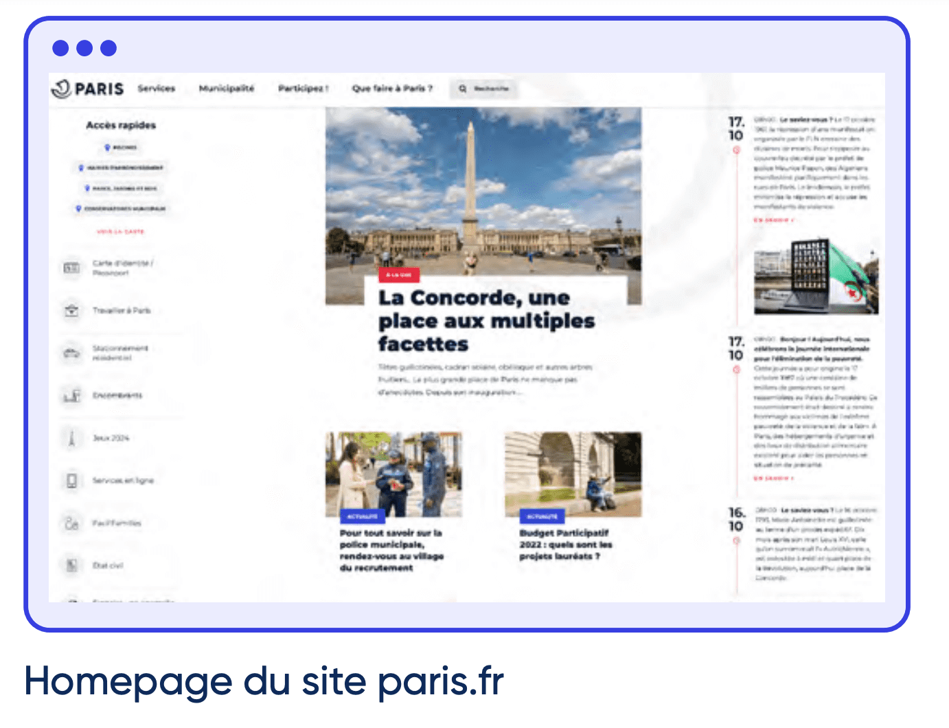This screenshot has width=949, height=728.
Task: Select the Piscines quick-access chip
Action: click(x=121, y=148)
